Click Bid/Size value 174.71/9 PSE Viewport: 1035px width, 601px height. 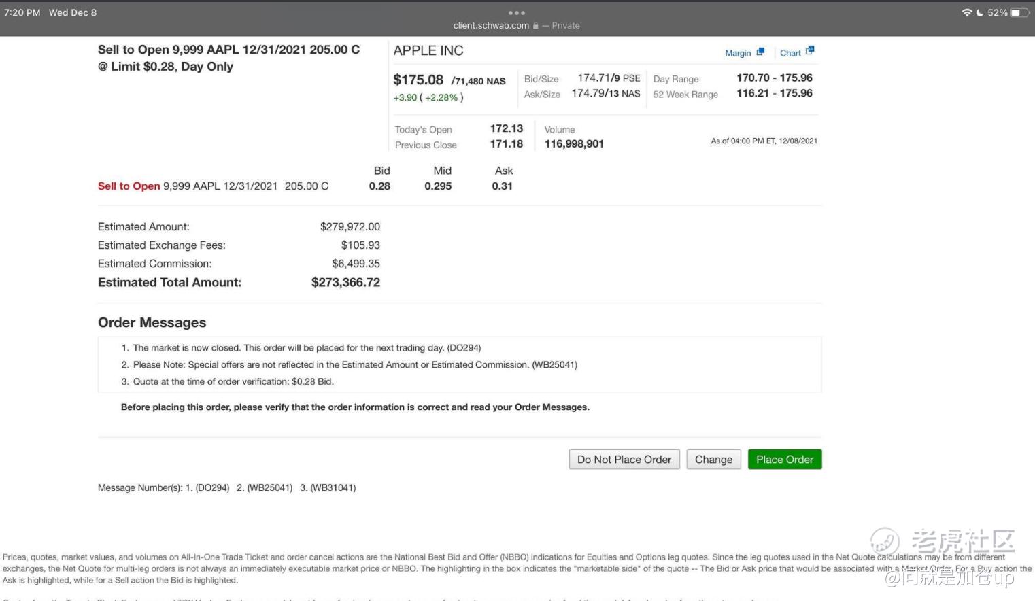609,78
